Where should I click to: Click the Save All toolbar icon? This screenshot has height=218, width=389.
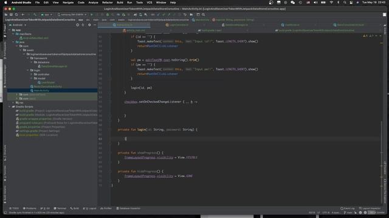point(11,15)
